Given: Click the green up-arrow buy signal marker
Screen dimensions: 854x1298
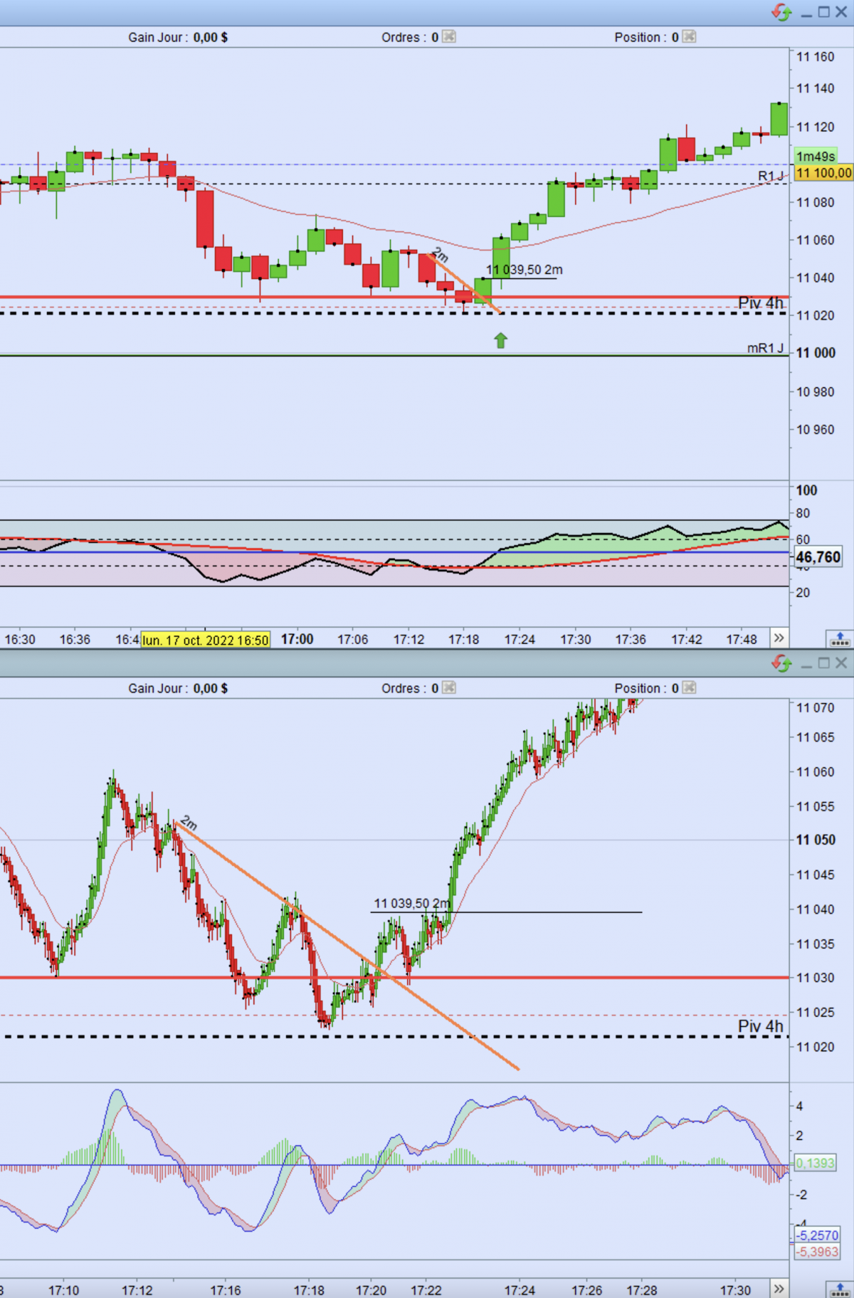Looking at the screenshot, I should click(501, 340).
